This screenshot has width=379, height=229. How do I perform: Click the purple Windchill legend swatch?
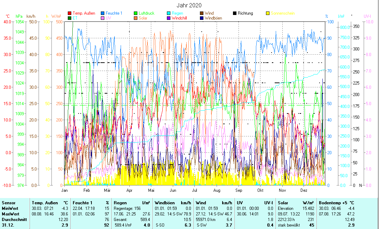pos(169,18)
